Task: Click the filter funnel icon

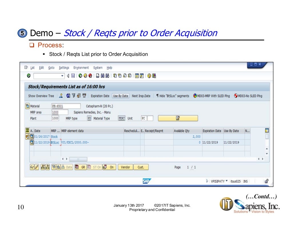Action: click(x=74, y=96)
